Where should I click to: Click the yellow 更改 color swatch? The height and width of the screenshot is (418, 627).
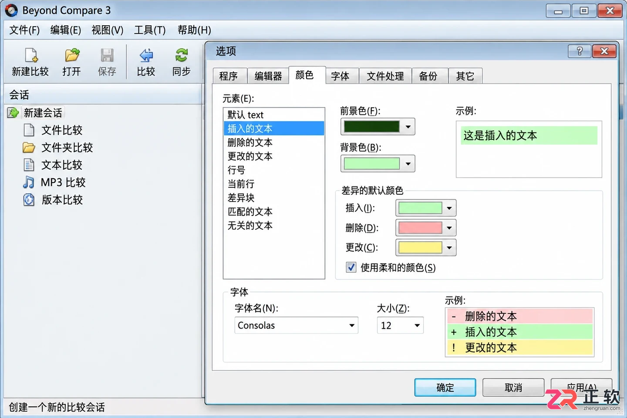point(420,248)
